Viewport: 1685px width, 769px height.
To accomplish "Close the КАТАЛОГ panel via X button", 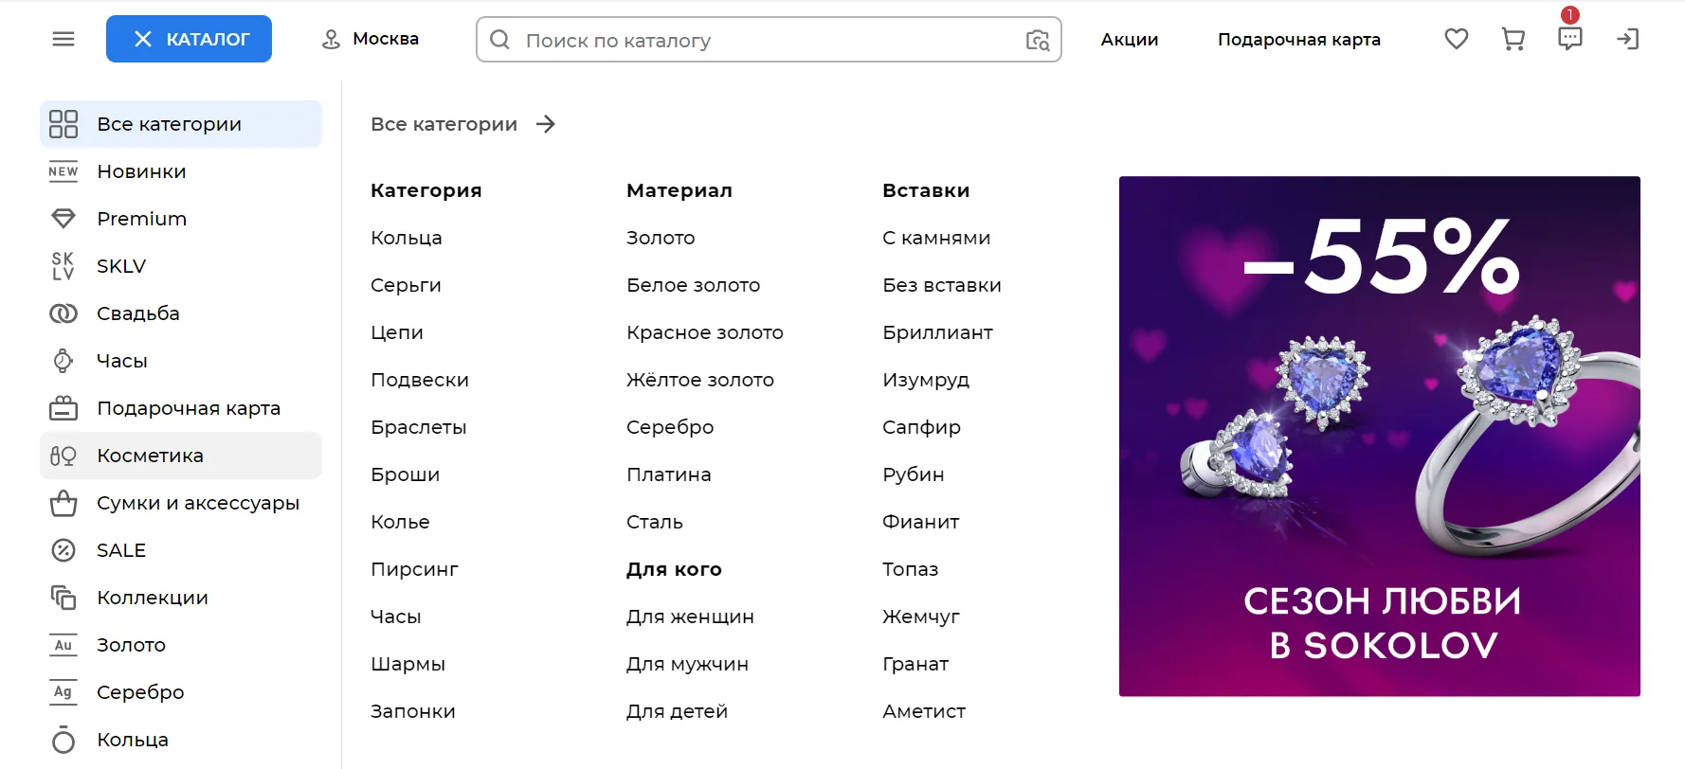I will (x=143, y=38).
